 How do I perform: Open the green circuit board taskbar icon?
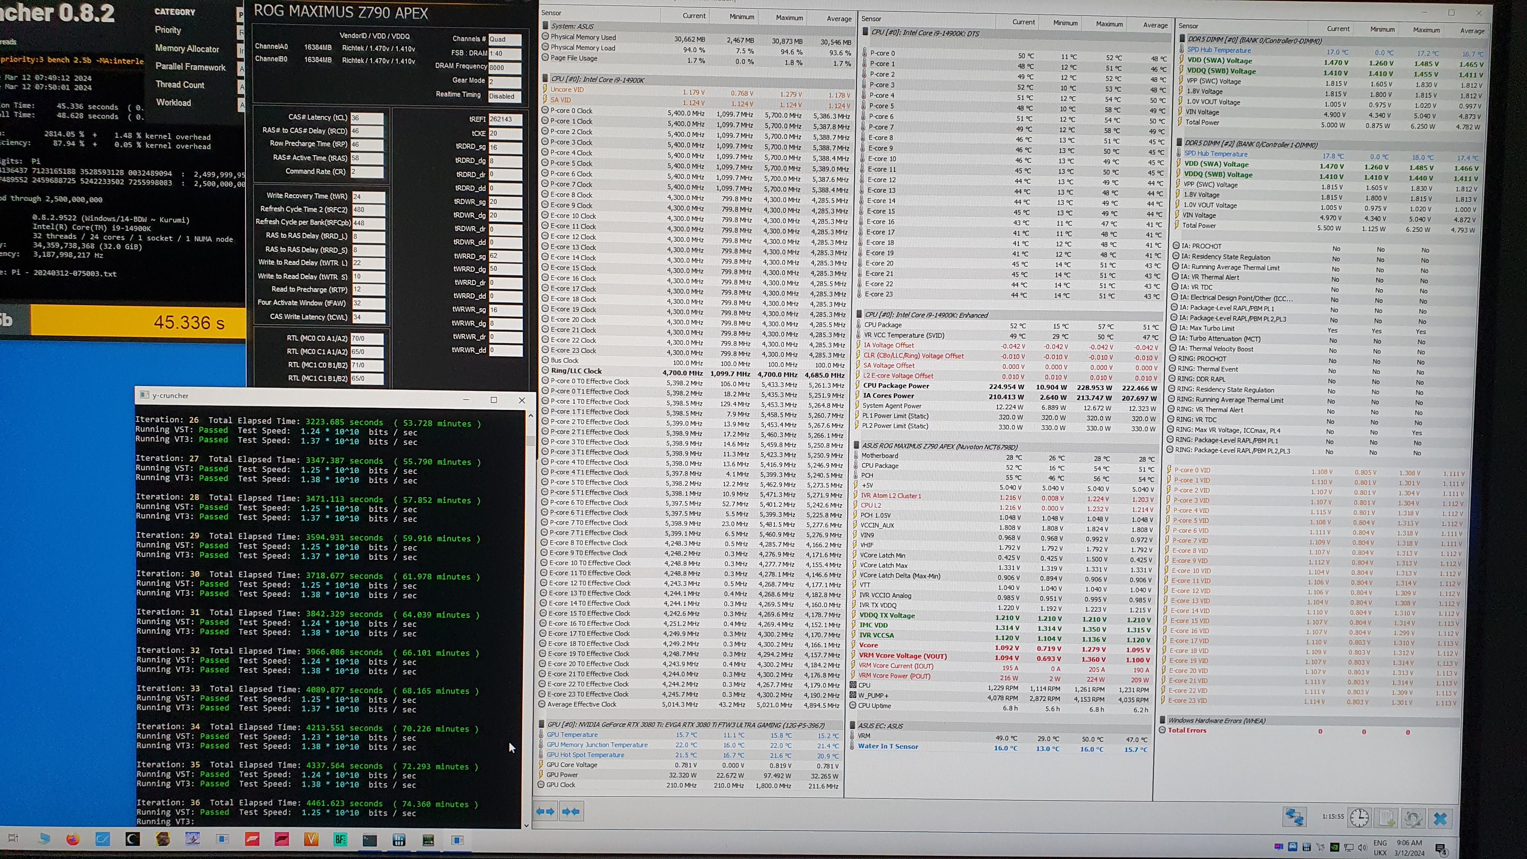(x=428, y=840)
